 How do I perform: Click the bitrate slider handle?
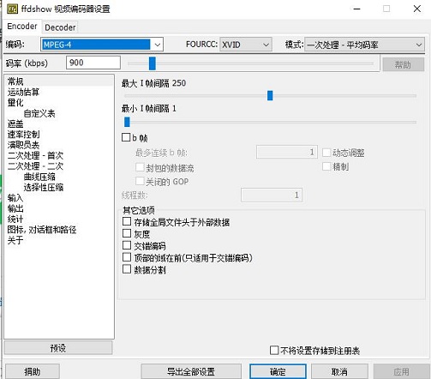(x=153, y=63)
